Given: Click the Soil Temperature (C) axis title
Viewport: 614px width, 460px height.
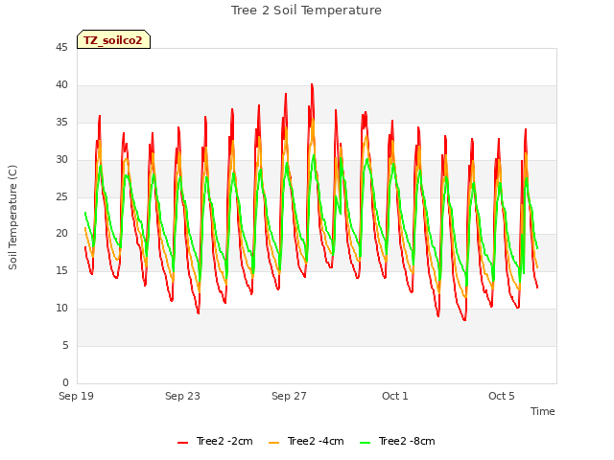Looking at the screenshot, I should (x=12, y=218).
